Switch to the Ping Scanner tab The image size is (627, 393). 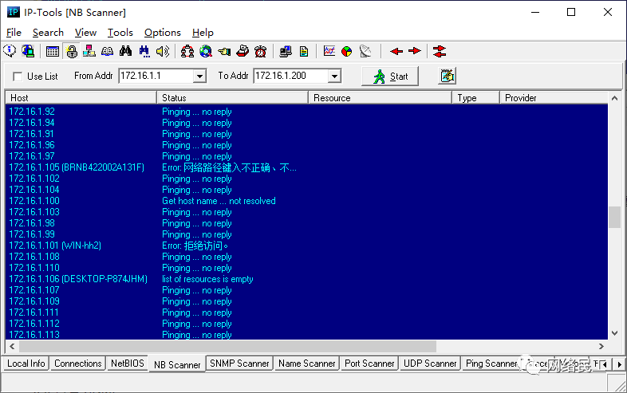[x=491, y=364]
